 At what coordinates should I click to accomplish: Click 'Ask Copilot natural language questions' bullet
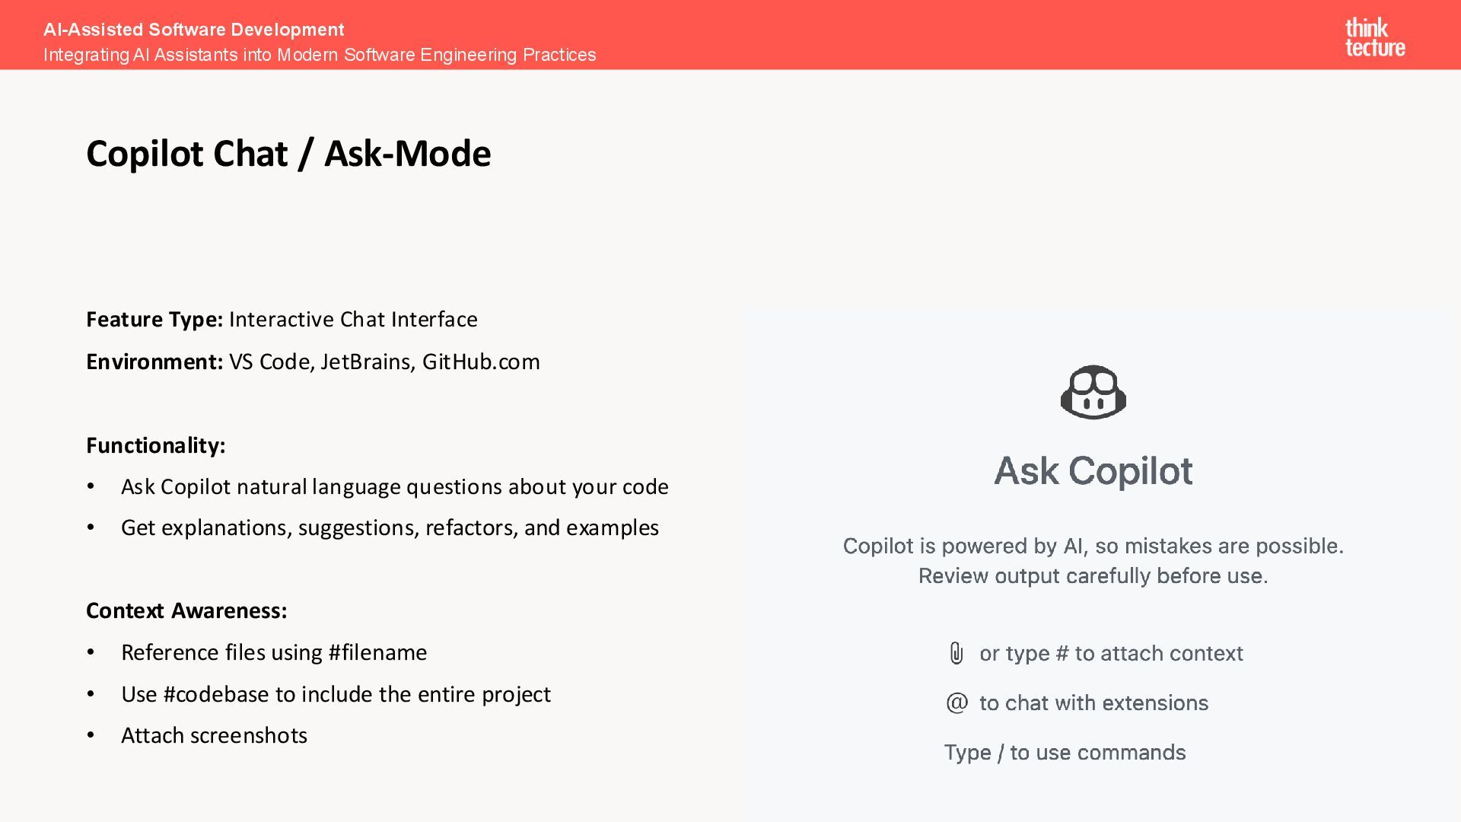pyautogui.click(x=394, y=486)
